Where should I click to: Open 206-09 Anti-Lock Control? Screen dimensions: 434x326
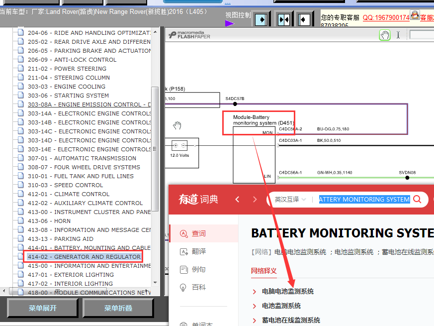(72, 60)
